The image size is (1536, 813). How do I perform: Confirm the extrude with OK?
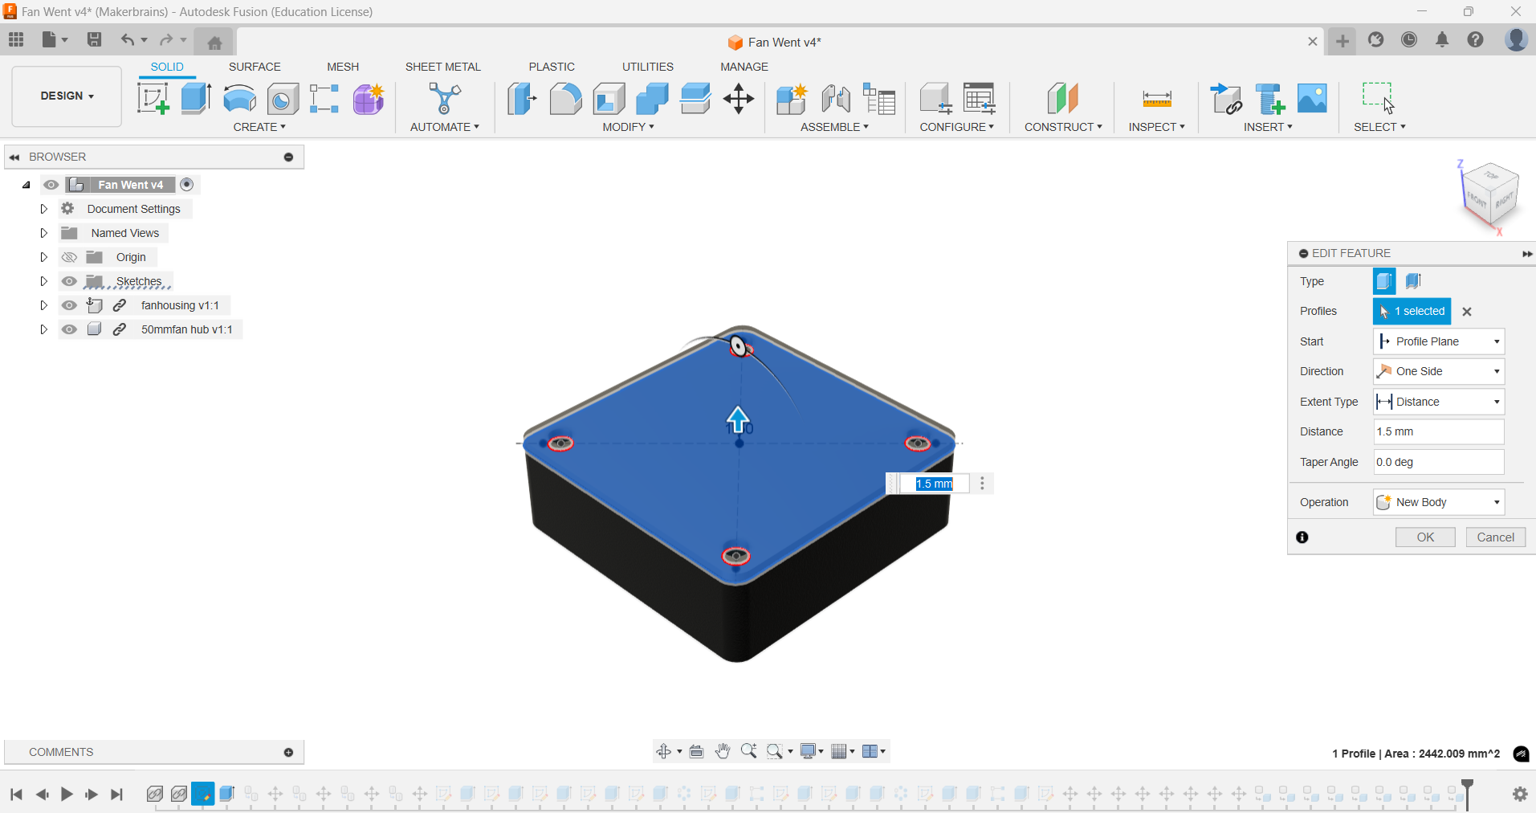tap(1425, 537)
